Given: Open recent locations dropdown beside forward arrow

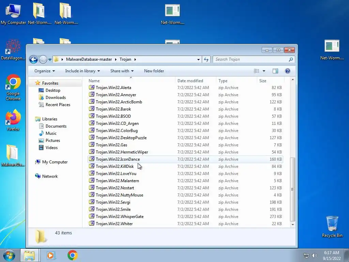Looking at the screenshot, I should (x=50, y=59).
